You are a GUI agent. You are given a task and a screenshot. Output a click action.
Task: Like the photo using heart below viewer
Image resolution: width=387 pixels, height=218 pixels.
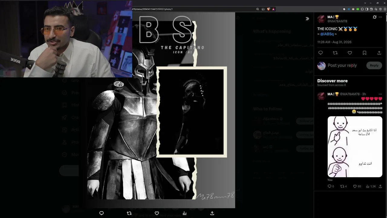(x=157, y=213)
